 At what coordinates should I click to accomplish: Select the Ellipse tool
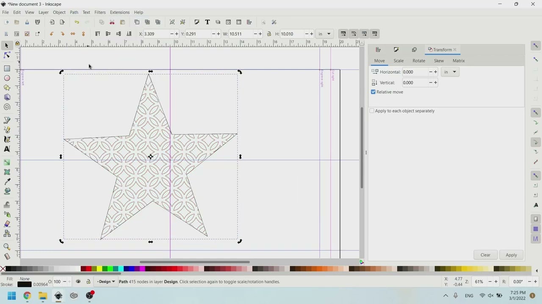[x=7, y=78]
